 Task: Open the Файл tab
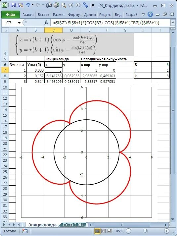[11, 15]
